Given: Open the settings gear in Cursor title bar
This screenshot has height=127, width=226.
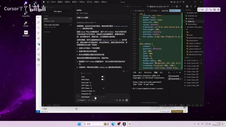Looking at the screenshot, I should [x=184, y=2].
